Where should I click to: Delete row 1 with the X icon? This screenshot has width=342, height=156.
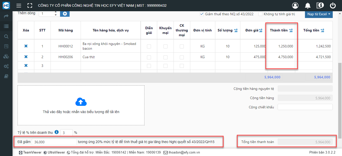[x=26, y=46]
